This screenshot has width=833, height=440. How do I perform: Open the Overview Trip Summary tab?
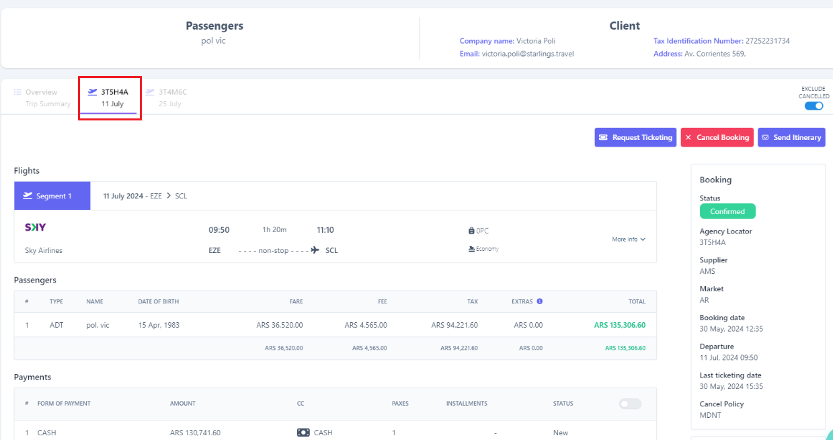[x=42, y=98]
